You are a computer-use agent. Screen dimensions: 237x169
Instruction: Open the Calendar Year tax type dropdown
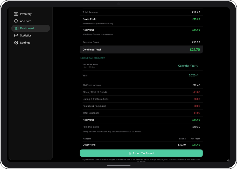[x=188, y=66]
